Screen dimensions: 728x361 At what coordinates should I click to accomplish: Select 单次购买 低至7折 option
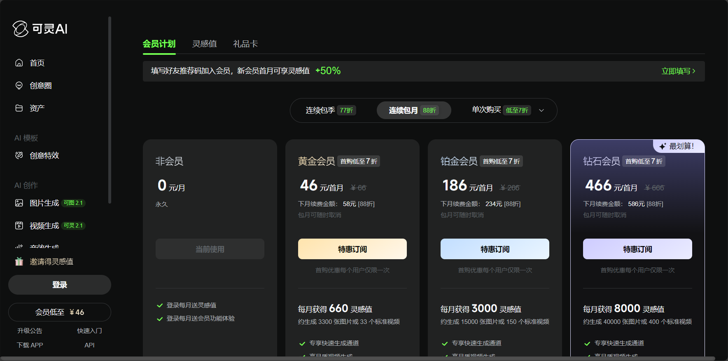[501, 110]
